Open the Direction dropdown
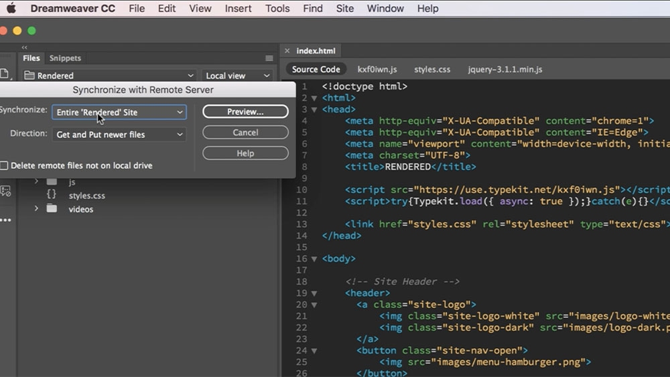The width and height of the screenshot is (670, 377). (x=119, y=135)
